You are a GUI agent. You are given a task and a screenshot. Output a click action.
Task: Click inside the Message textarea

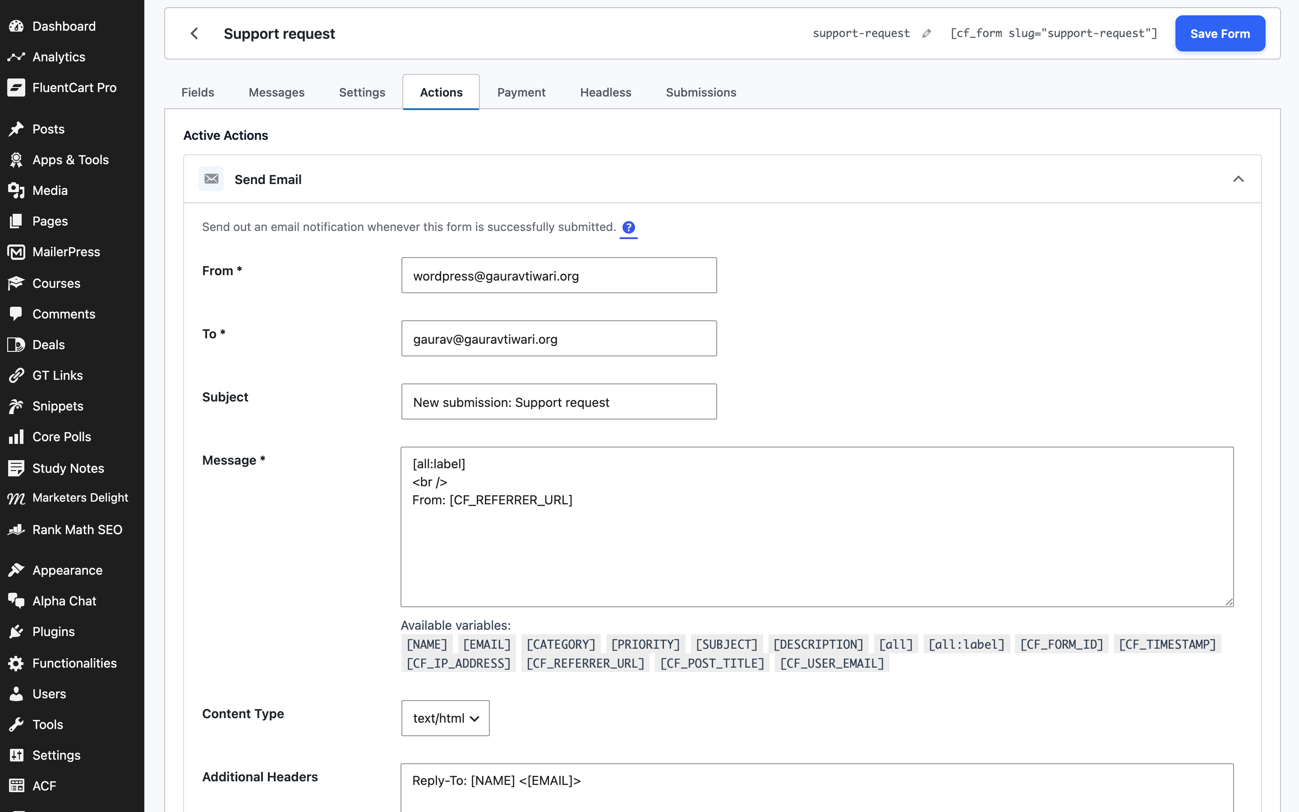(817, 527)
